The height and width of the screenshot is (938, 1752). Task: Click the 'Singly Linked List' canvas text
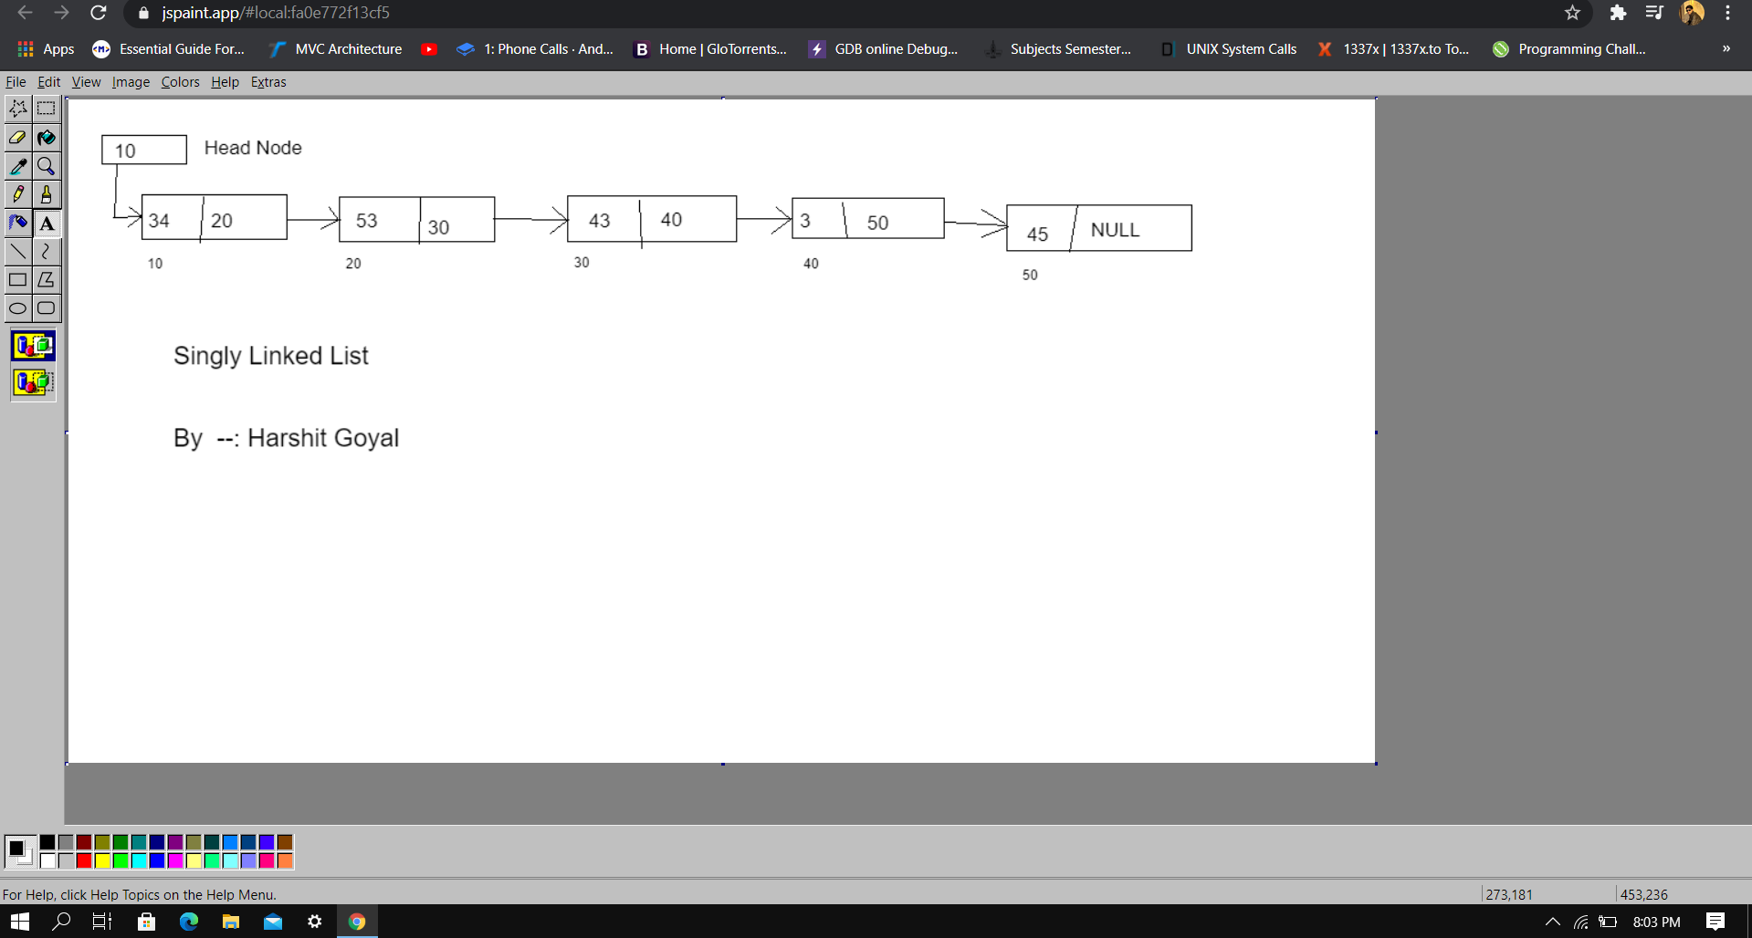click(271, 356)
